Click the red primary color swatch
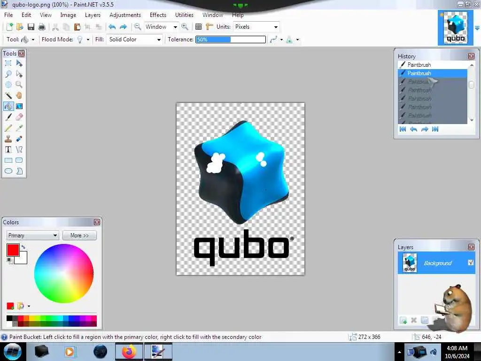 pyautogui.click(x=13, y=250)
